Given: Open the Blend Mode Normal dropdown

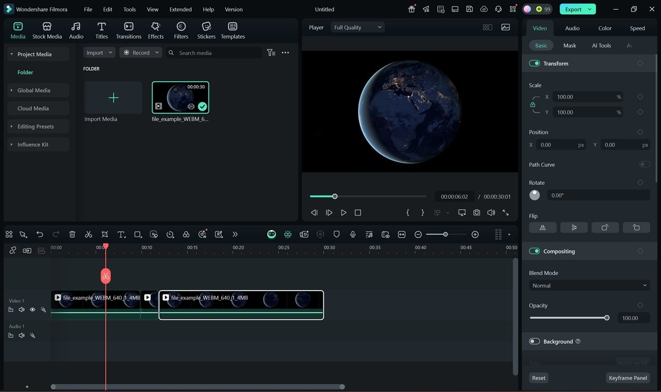Looking at the screenshot, I should tap(589, 285).
